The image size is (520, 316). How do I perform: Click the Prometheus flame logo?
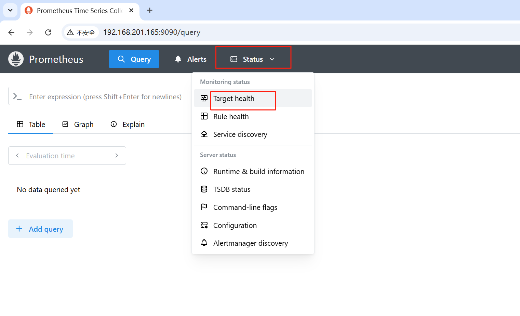coord(16,59)
